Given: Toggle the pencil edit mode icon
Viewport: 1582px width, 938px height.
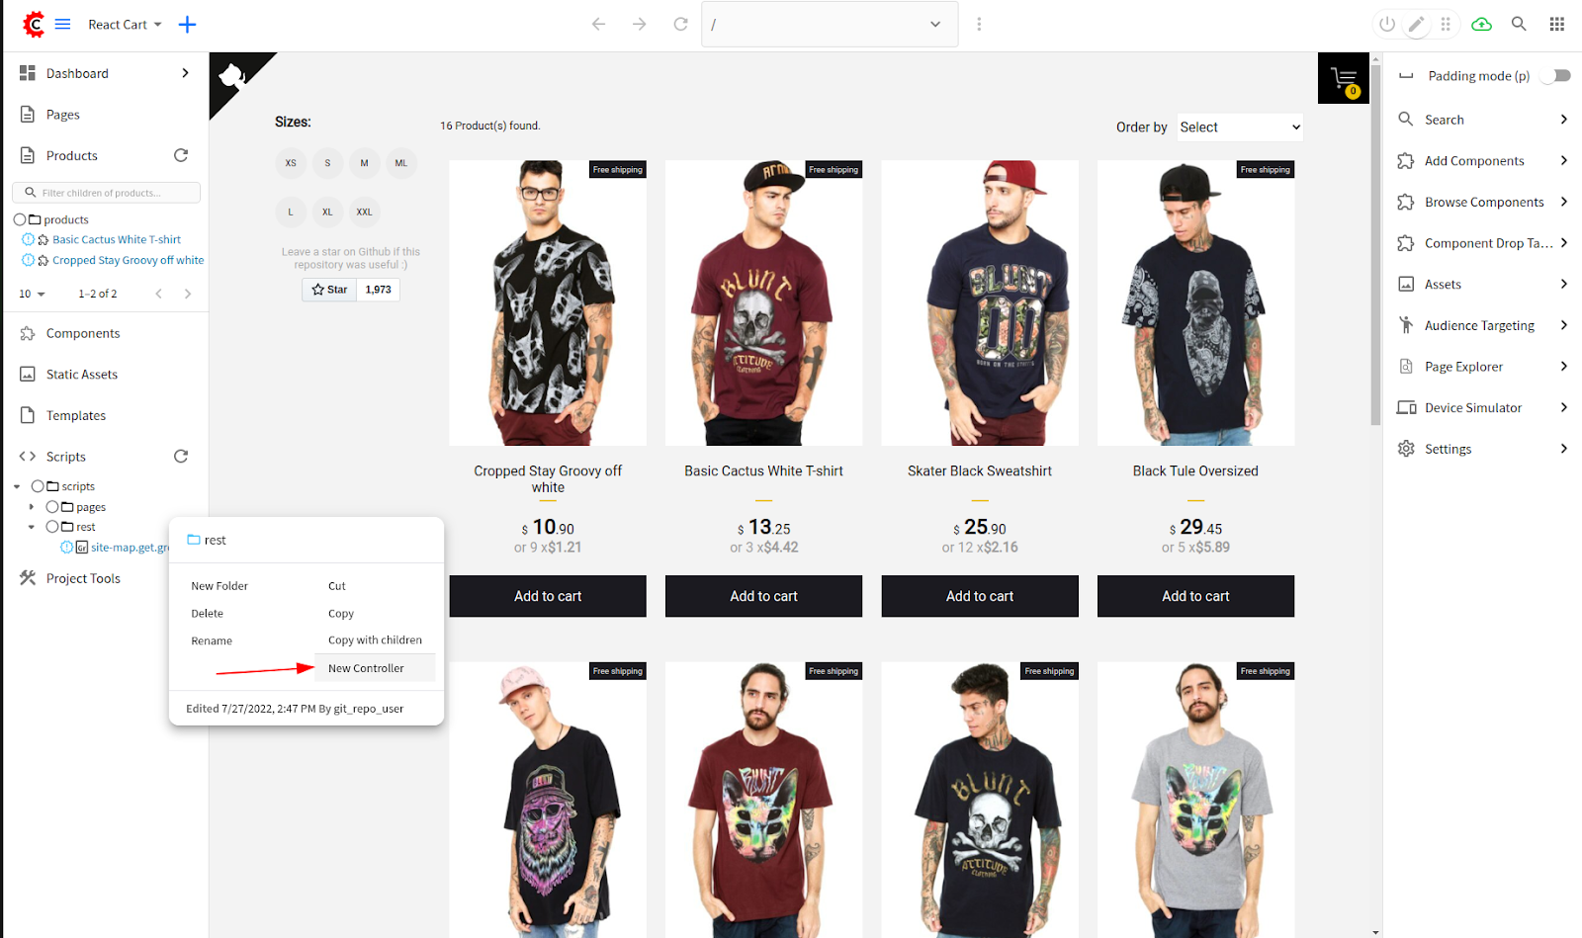Looking at the screenshot, I should (x=1417, y=25).
